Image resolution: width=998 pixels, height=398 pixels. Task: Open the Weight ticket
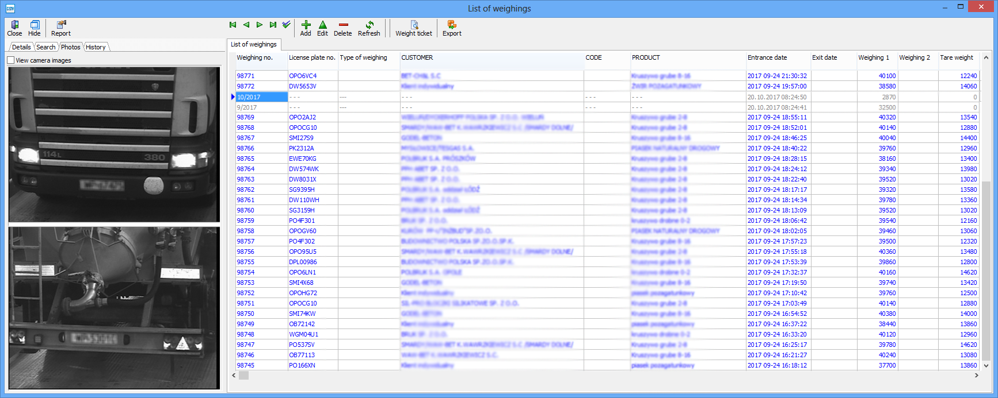414,28
